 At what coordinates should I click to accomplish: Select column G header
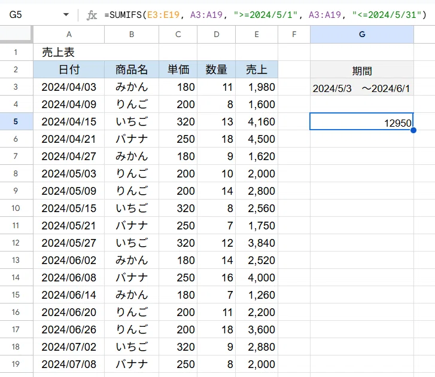pyautogui.click(x=362, y=34)
